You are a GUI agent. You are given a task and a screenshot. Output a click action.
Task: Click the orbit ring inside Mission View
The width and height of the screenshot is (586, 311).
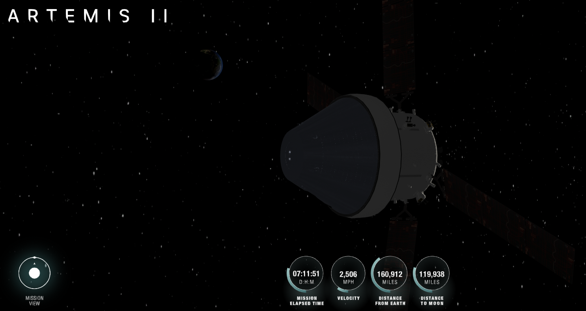[19, 273]
